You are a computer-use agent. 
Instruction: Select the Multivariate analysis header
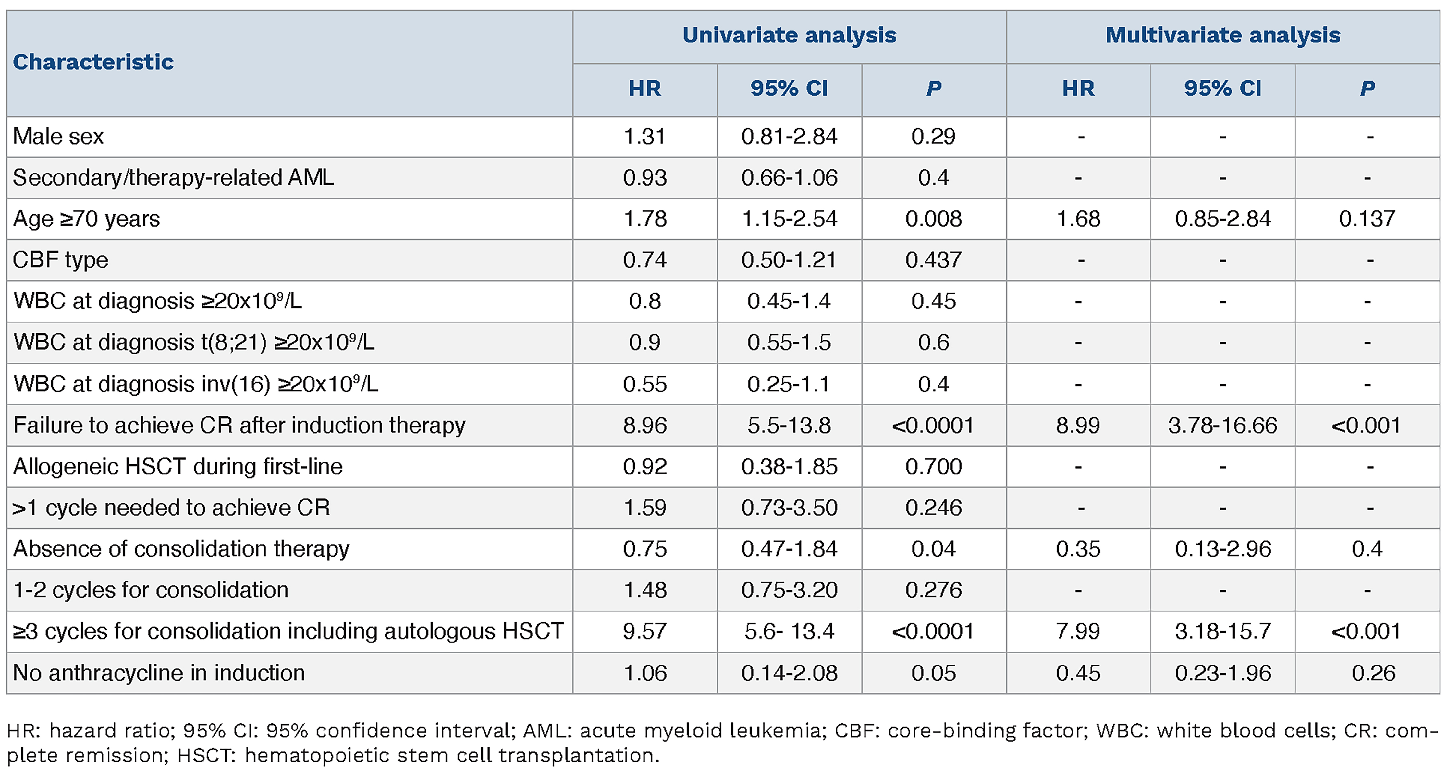1222,35
